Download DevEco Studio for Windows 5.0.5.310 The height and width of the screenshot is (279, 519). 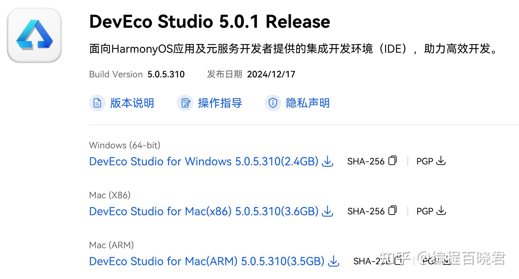tap(203, 161)
